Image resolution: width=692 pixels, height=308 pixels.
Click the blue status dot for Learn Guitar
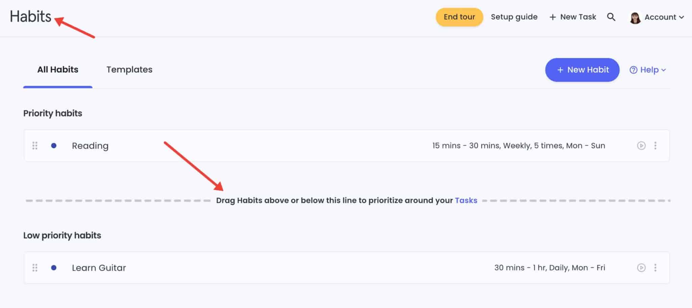tap(54, 267)
